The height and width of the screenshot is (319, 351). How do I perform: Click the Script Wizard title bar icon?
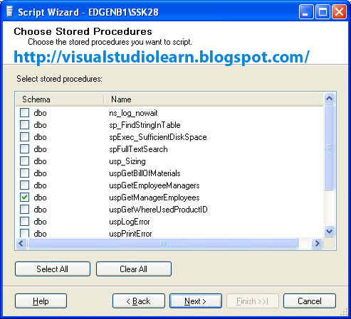coord(9,12)
